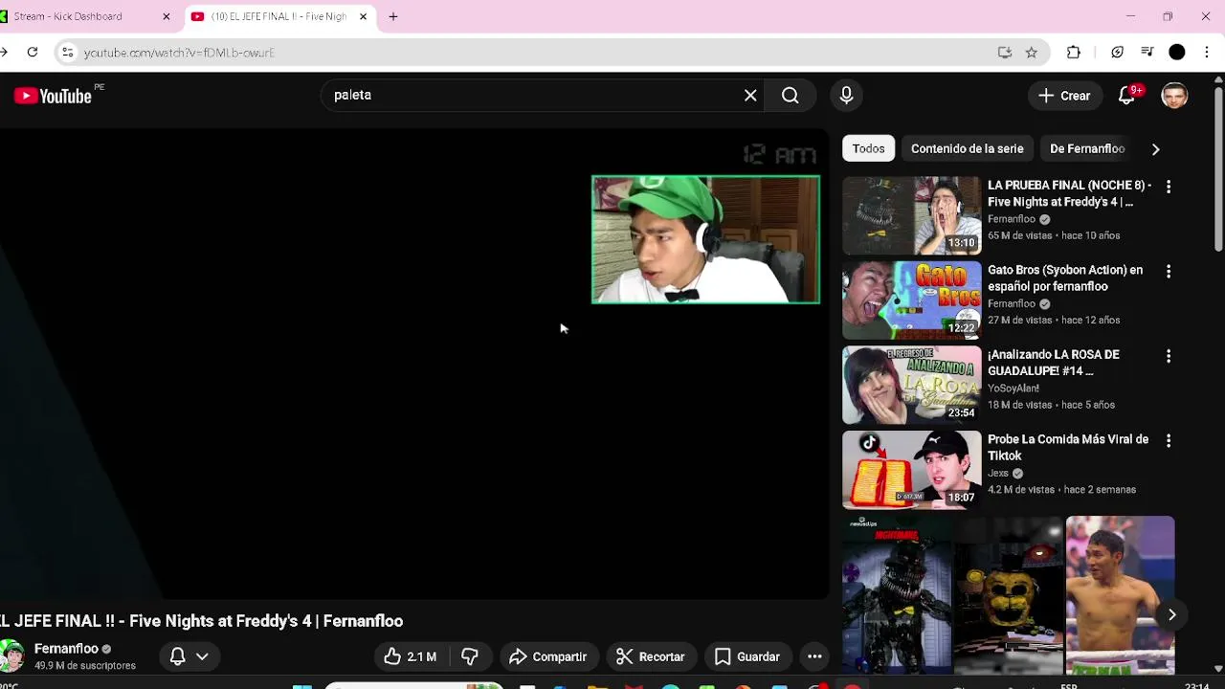Image resolution: width=1225 pixels, height=689 pixels.
Task: Clip the video with Recortar
Action: 651,656
